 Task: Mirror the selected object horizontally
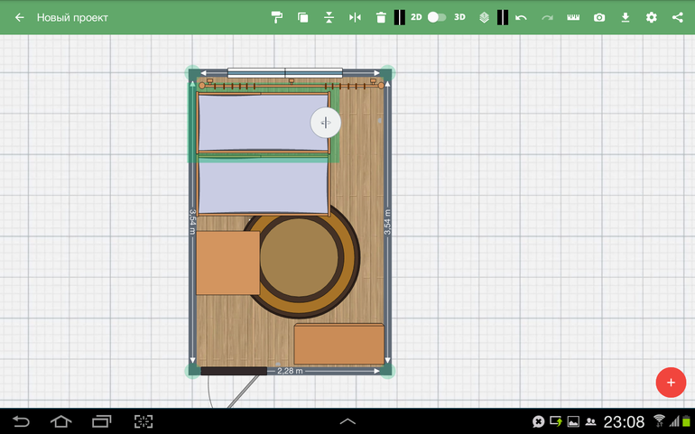(355, 17)
